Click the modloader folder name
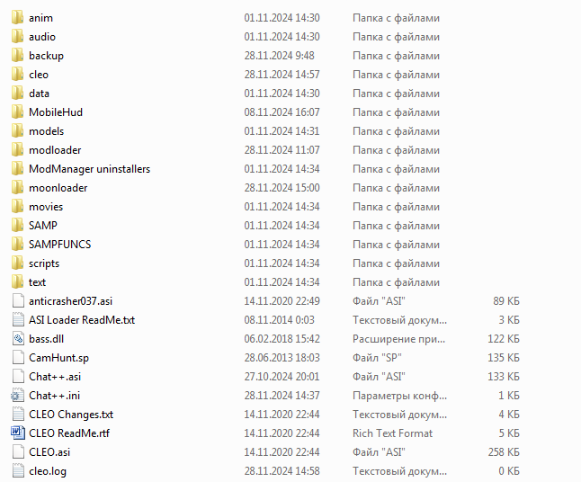Viewport: 581px width, 482px height. coord(54,150)
